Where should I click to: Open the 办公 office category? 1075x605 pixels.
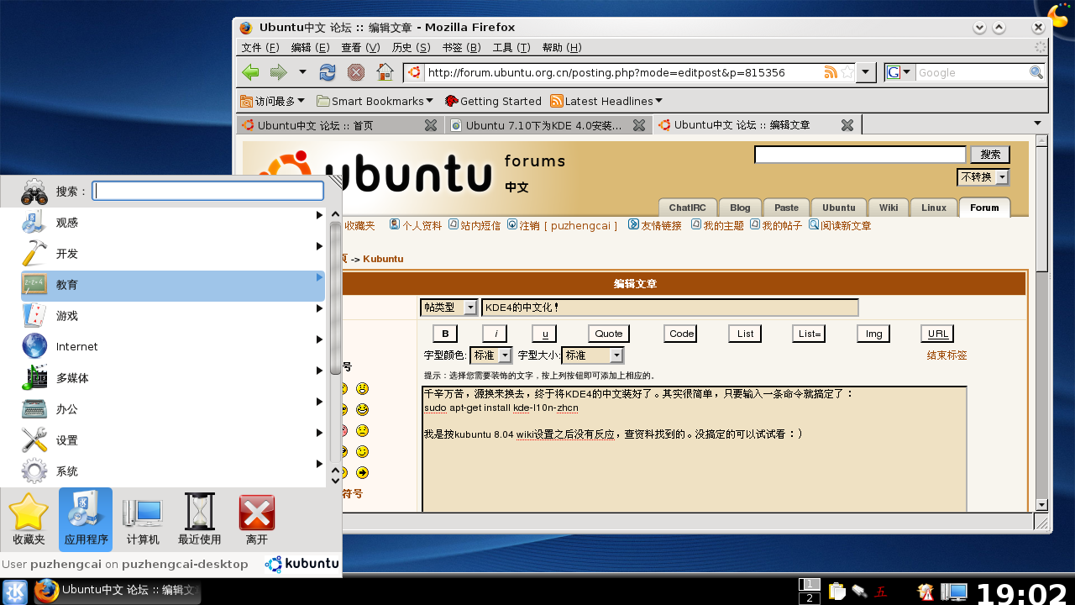173,409
